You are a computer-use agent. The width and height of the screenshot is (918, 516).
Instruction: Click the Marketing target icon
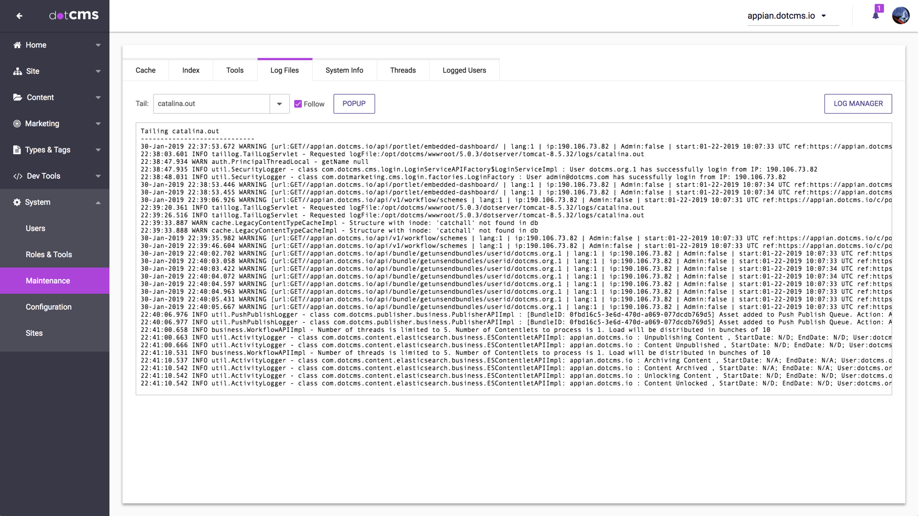coord(17,123)
